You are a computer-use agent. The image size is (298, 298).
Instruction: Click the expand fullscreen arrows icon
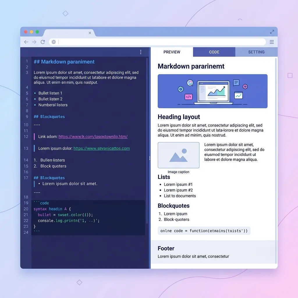(x=272, y=32)
